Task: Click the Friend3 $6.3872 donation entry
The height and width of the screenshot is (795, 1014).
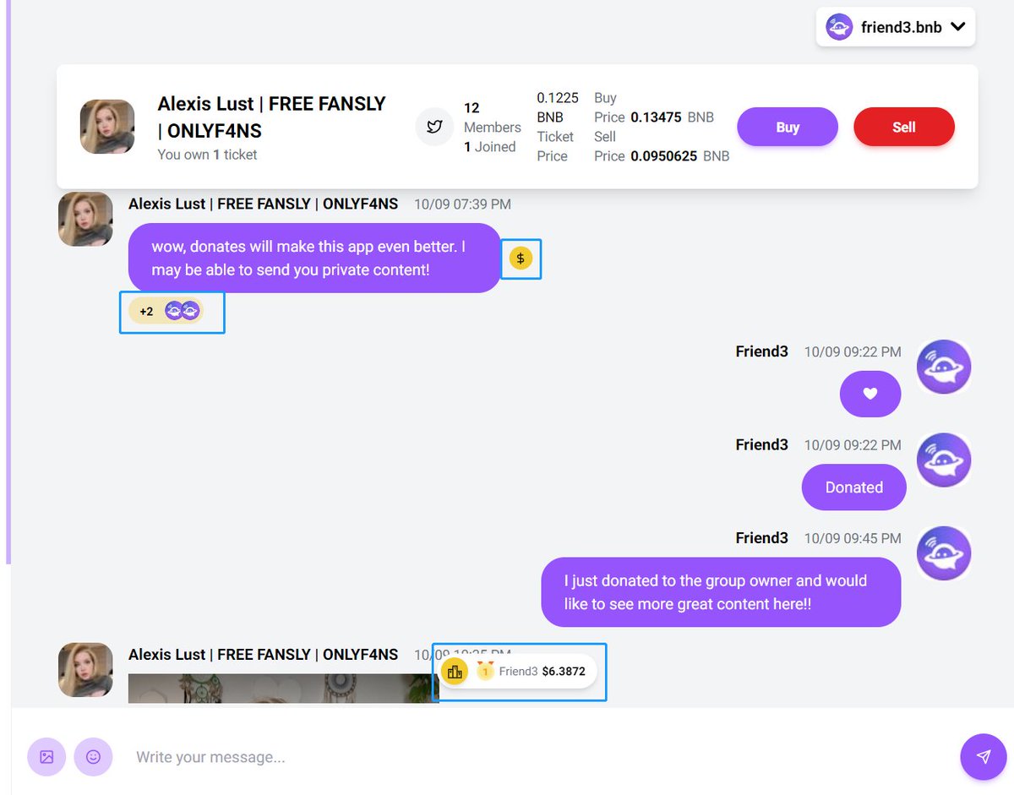Action: click(520, 672)
